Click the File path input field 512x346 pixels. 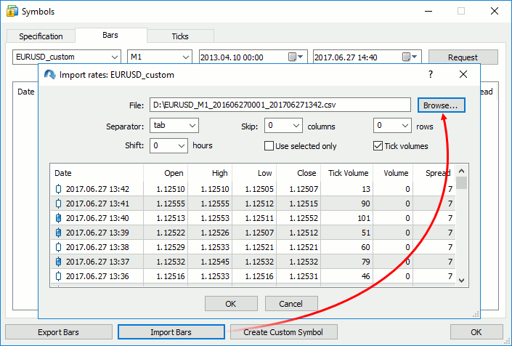point(280,105)
